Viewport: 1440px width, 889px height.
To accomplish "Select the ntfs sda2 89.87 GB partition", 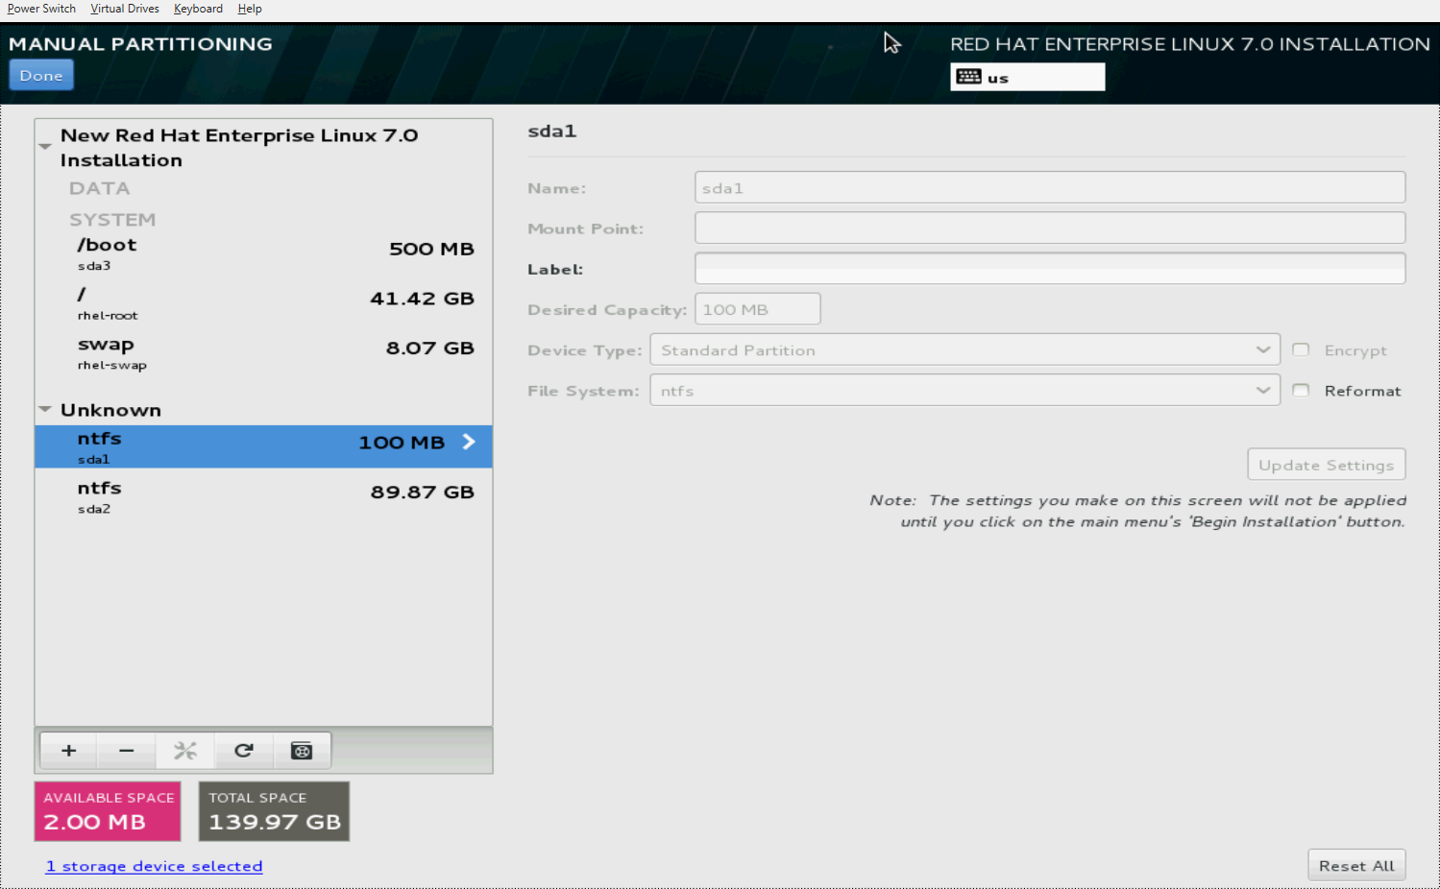I will point(263,496).
